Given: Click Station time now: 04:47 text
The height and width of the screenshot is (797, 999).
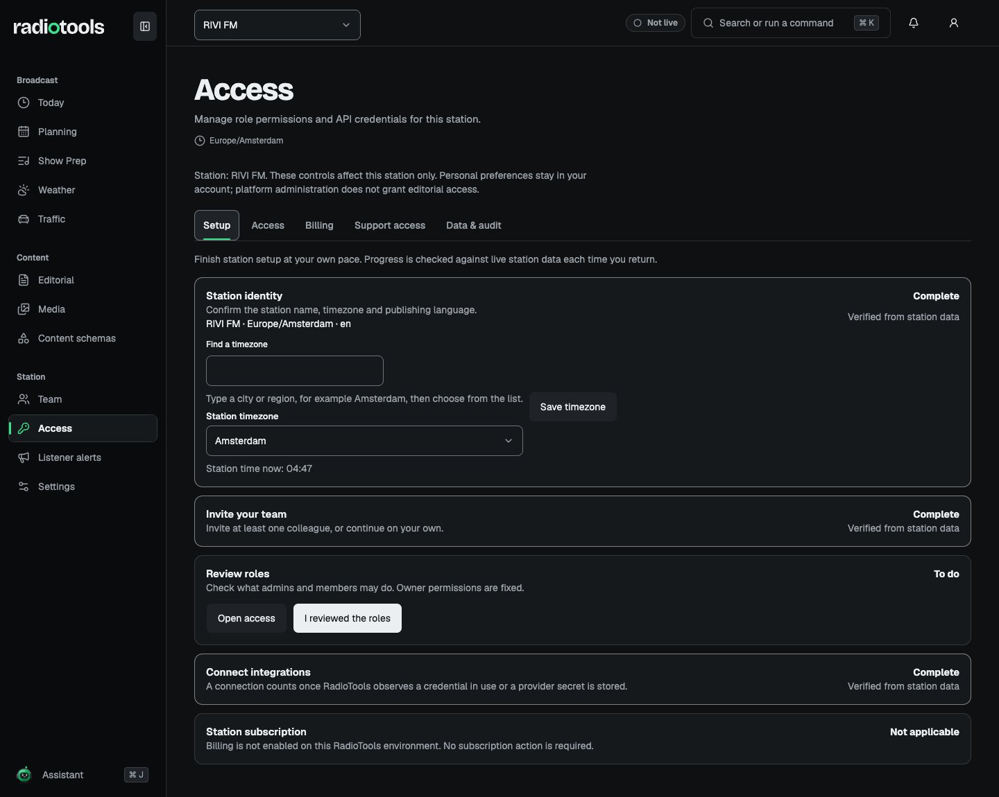Looking at the screenshot, I should [259, 468].
